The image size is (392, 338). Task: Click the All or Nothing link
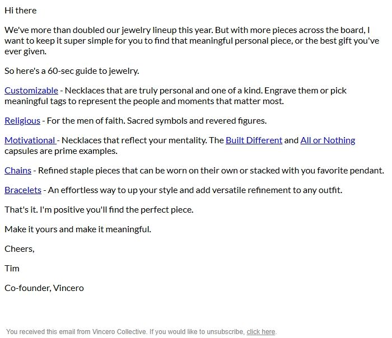(x=328, y=140)
